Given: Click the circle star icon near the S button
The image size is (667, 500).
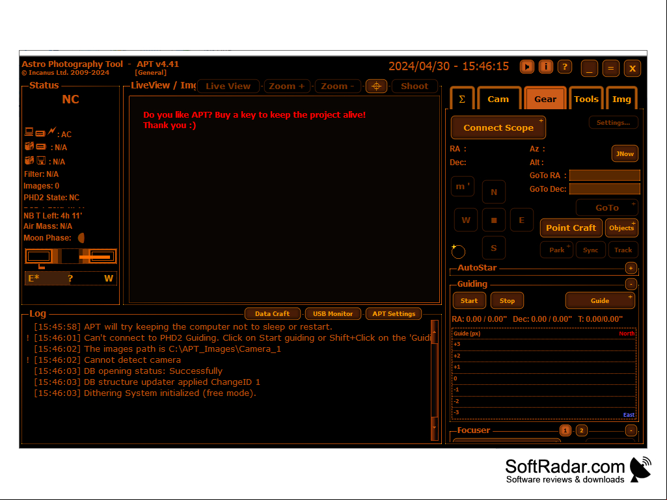Looking at the screenshot, I should pos(458,251).
